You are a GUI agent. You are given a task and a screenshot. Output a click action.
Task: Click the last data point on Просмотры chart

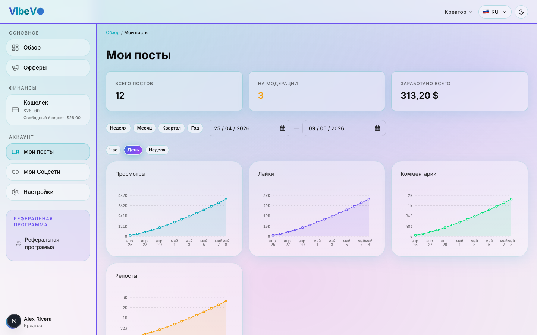[226, 199]
